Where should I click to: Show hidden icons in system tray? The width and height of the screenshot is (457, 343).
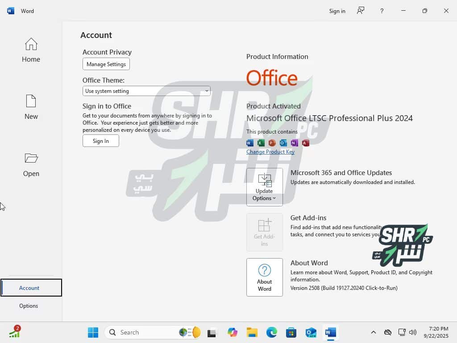pos(374,332)
